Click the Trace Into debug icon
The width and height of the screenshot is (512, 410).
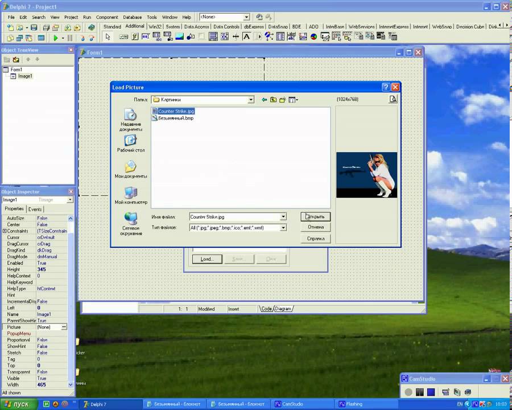(x=82, y=38)
